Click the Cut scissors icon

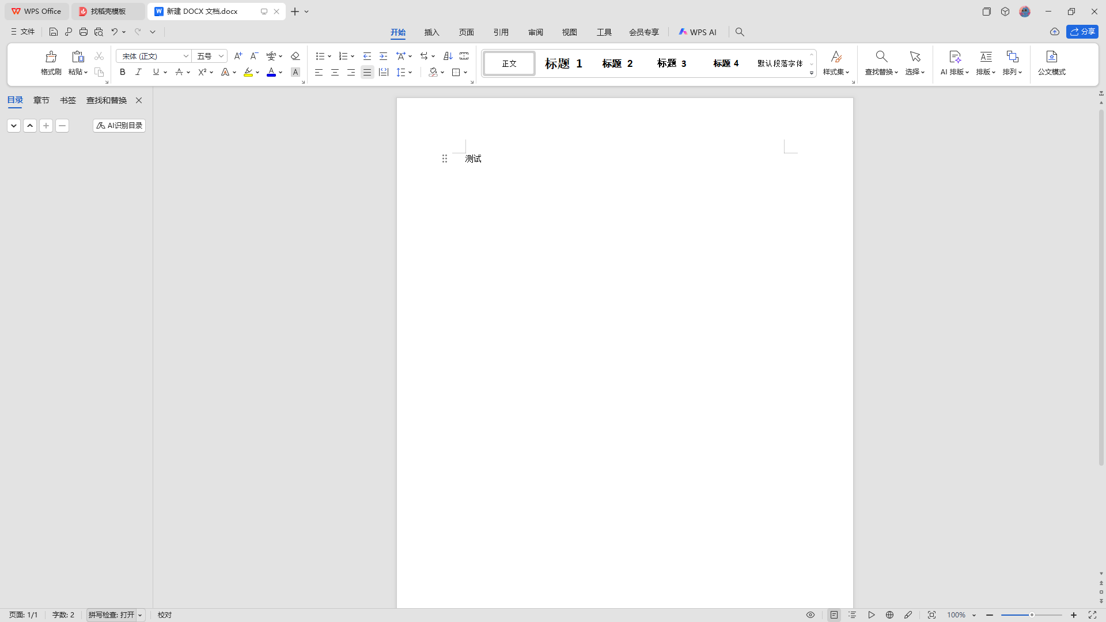(x=99, y=56)
